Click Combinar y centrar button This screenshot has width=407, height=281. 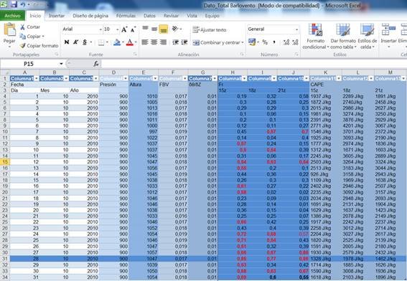pyautogui.click(x=217, y=42)
